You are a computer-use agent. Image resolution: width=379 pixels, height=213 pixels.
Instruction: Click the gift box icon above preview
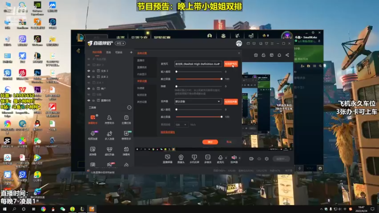[x=256, y=55]
